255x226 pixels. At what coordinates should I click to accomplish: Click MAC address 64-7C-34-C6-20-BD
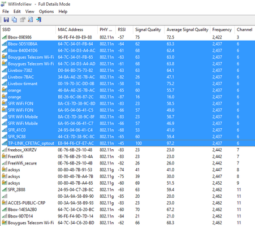tap(76, 223)
